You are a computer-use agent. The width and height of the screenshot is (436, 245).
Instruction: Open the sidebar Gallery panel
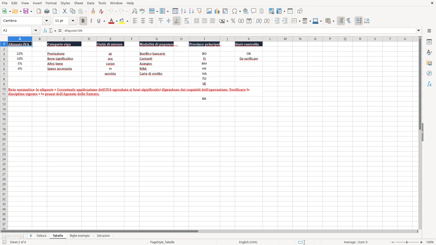429,63
